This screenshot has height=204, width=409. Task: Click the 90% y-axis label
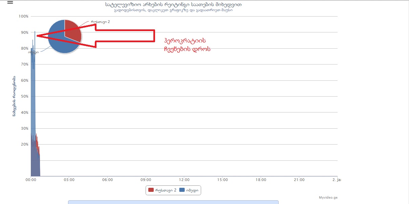point(24,32)
